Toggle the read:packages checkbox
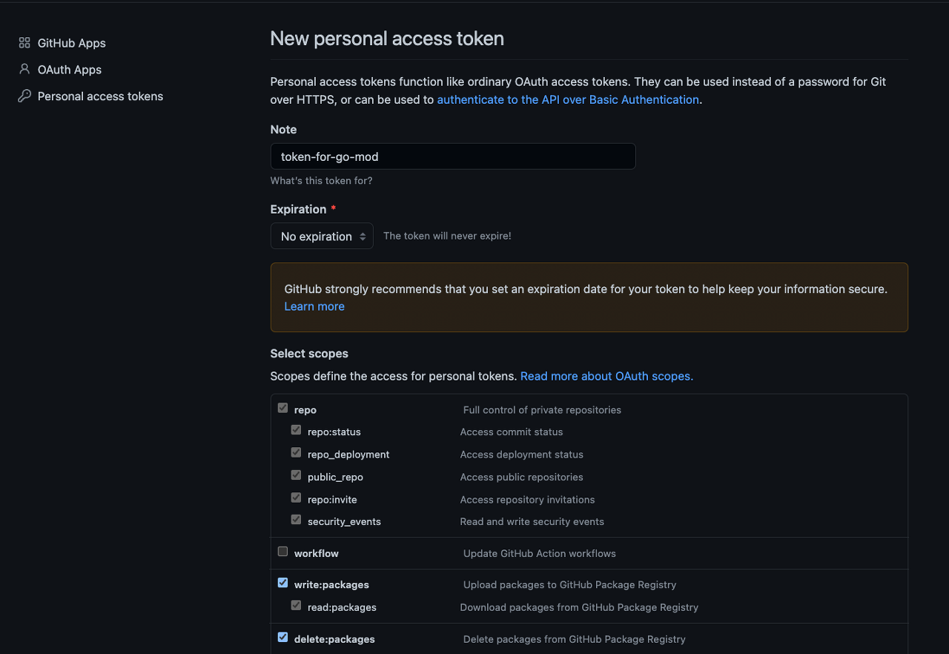This screenshot has height=654, width=949. coord(296,606)
